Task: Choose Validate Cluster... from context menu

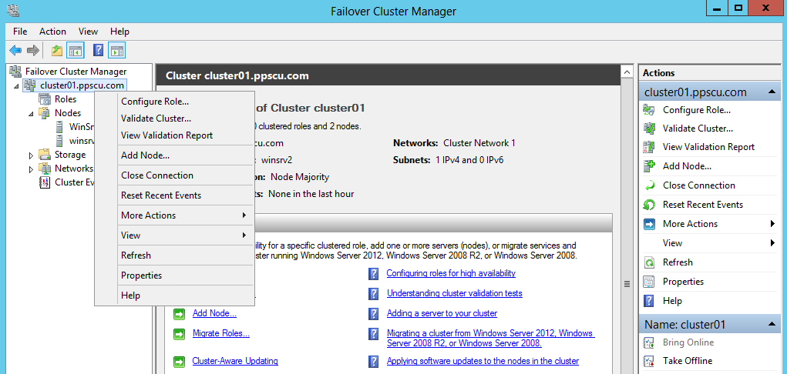Action: click(174, 119)
